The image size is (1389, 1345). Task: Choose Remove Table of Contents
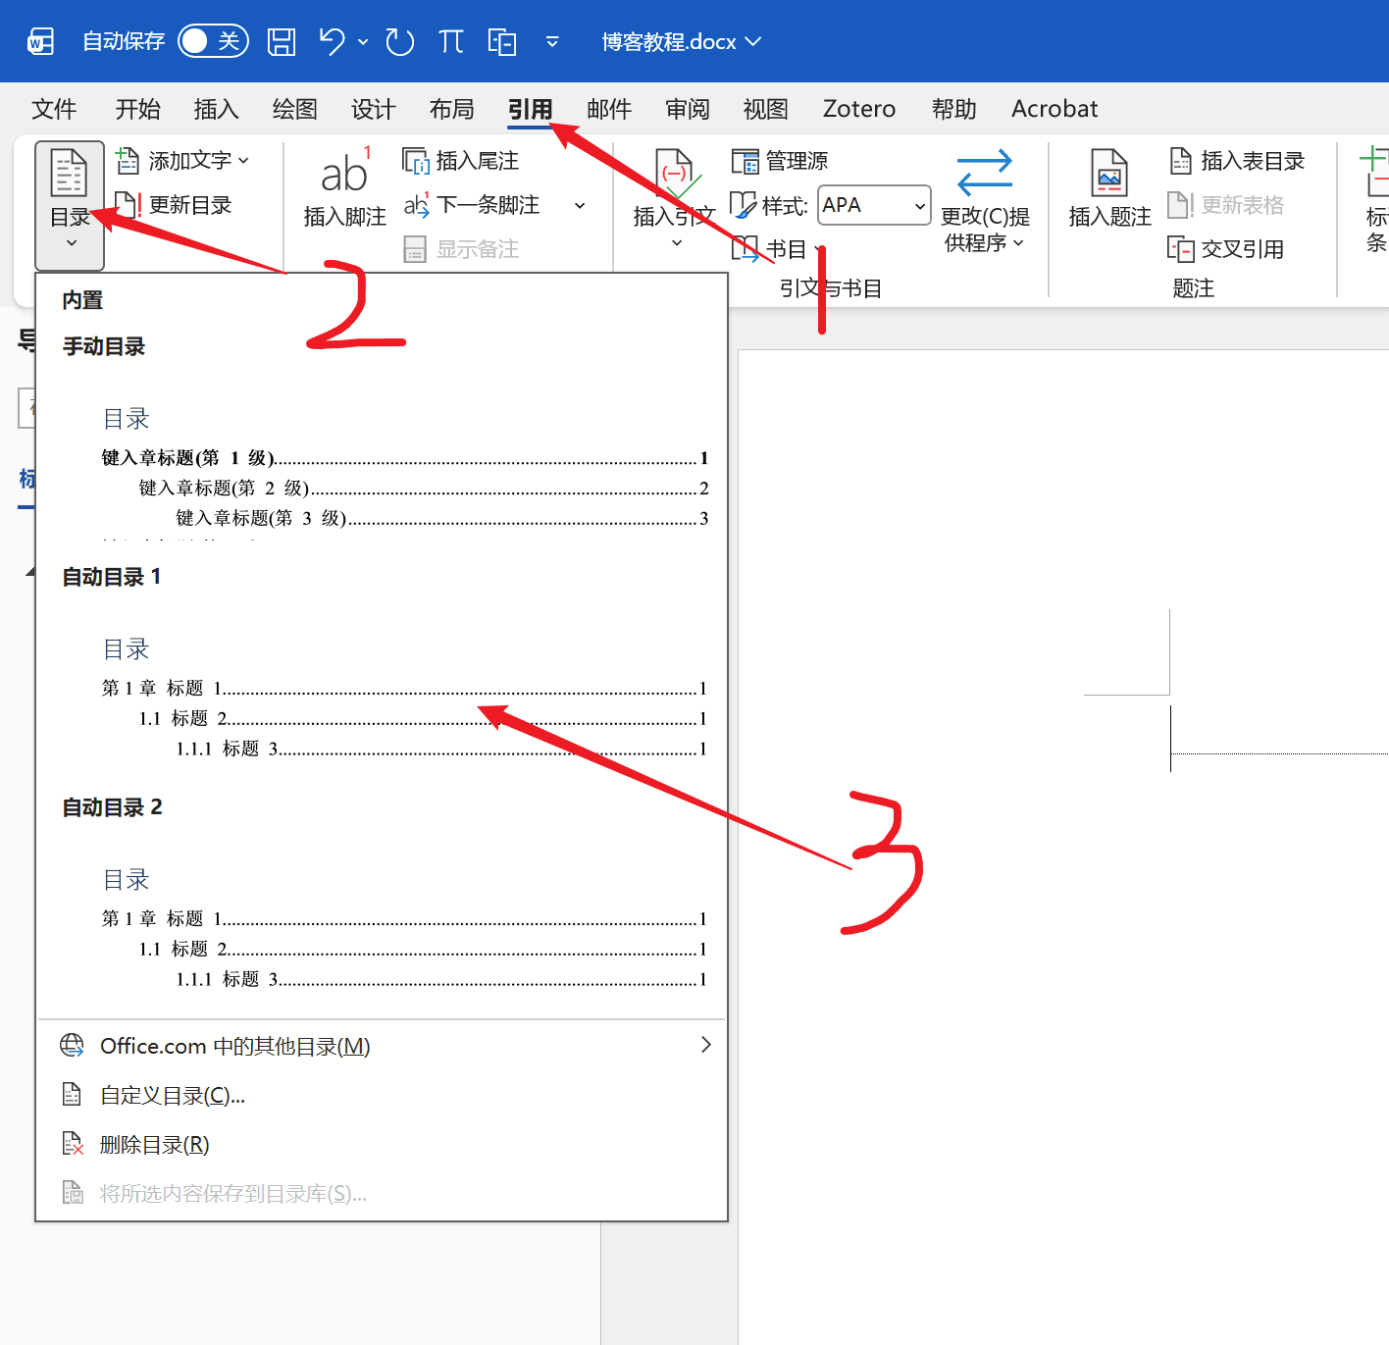click(x=154, y=1145)
